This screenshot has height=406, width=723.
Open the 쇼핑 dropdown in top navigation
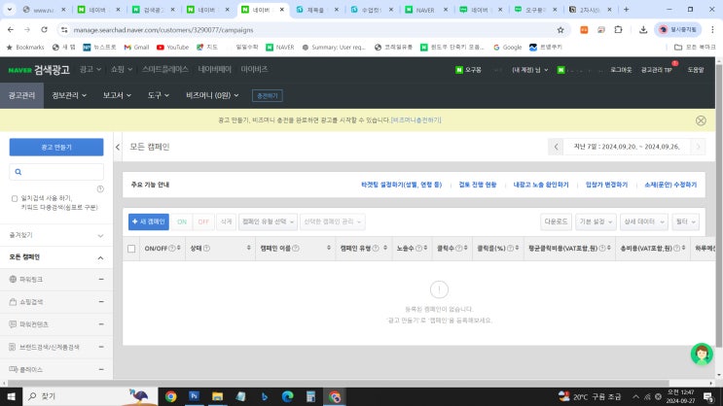pos(122,69)
